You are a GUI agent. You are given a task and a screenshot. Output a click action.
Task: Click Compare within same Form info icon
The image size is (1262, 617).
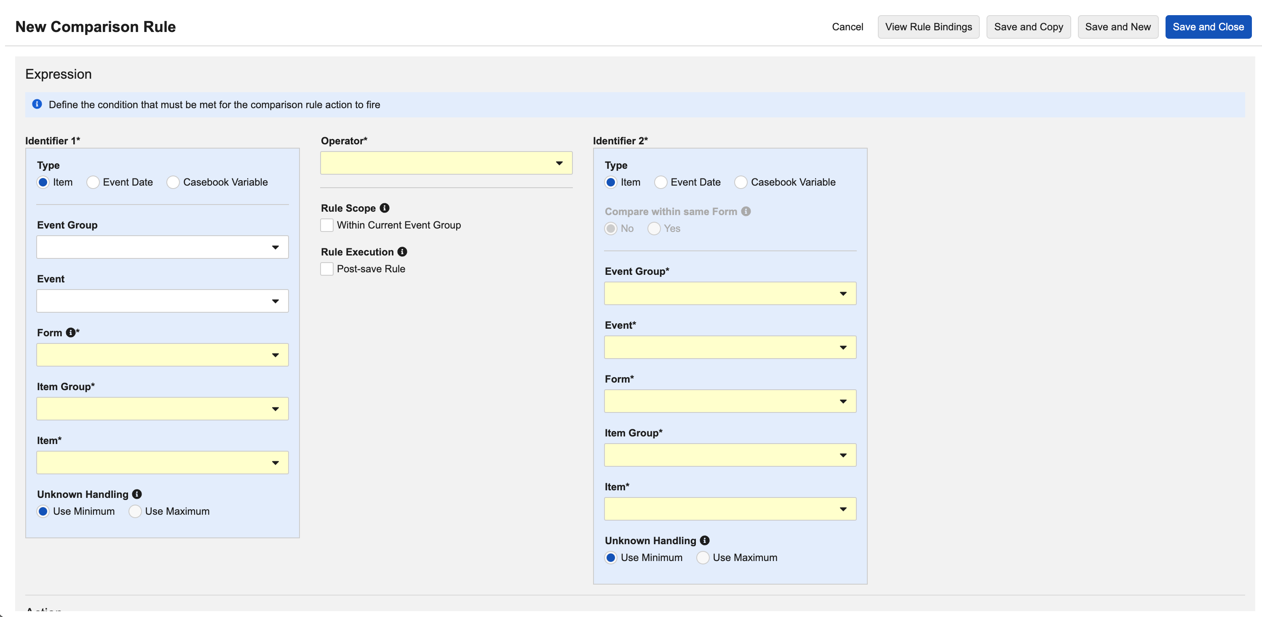pyautogui.click(x=746, y=211)
